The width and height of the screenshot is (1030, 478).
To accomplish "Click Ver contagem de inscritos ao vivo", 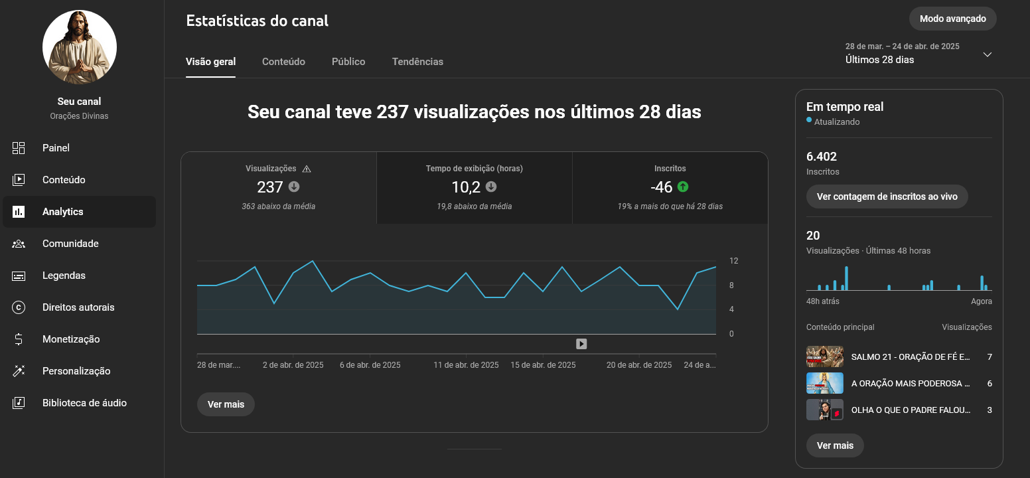I will pyautogui.click(x=887, y=197).
